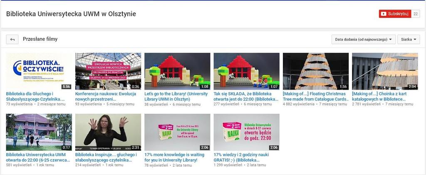This screenshot has height=175, width=426.
Task: Open the English NAUKA box 2:06 thumbnail
Action: point(177,132)
